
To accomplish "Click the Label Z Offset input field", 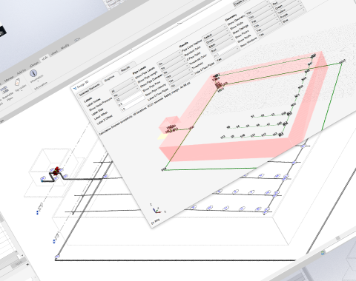I will (x=133, y=104).
